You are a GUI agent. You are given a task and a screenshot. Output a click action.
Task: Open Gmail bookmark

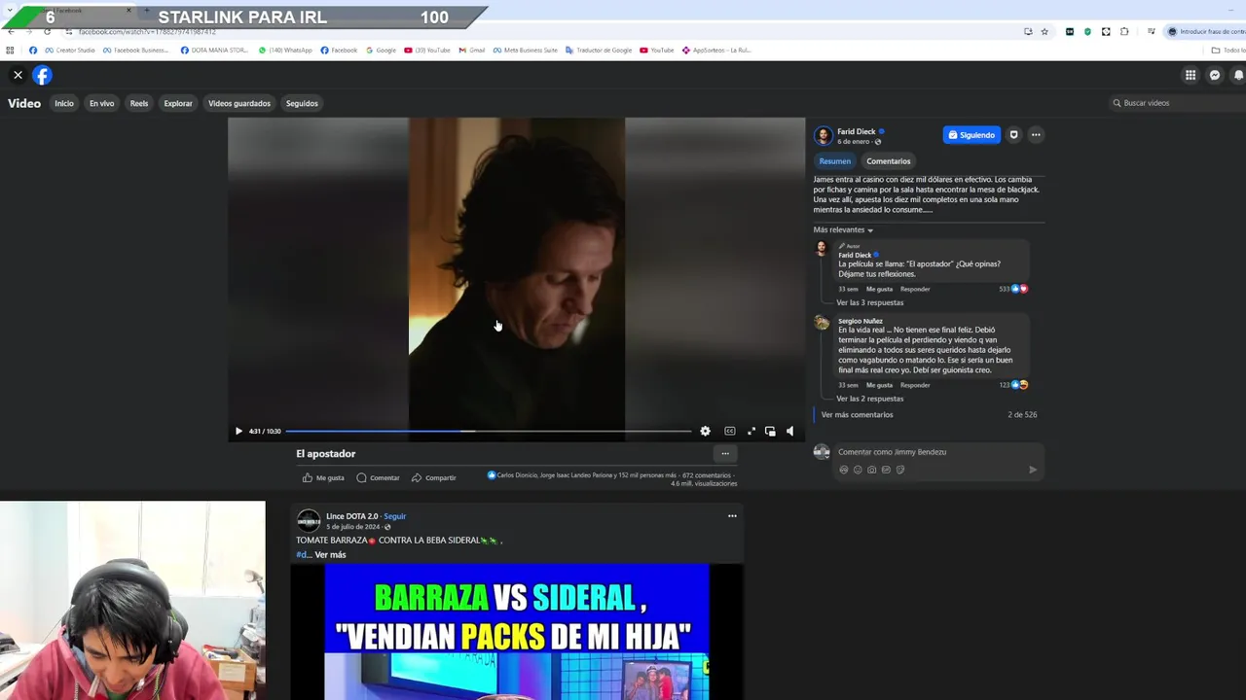click(472, 51)
